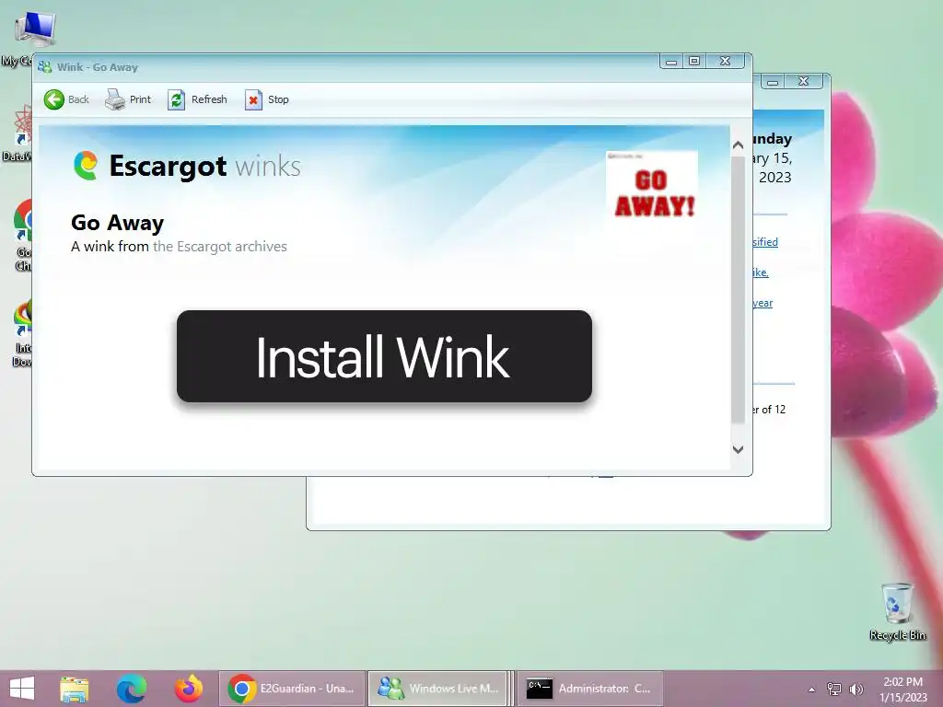Stop loading the Wink page
Viewport: 943px width, 707px height.
[x=267, y=99]
